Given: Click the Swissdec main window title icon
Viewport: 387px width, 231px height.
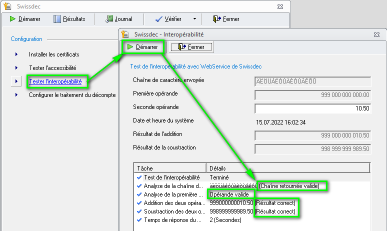Looking at the screenshot, I should pos(7,6).
